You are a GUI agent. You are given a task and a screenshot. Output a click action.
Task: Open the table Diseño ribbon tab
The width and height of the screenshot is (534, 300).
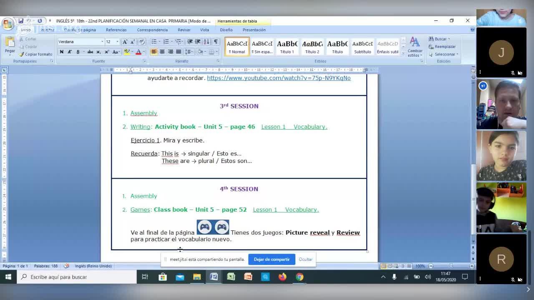(x=226, y=30)
